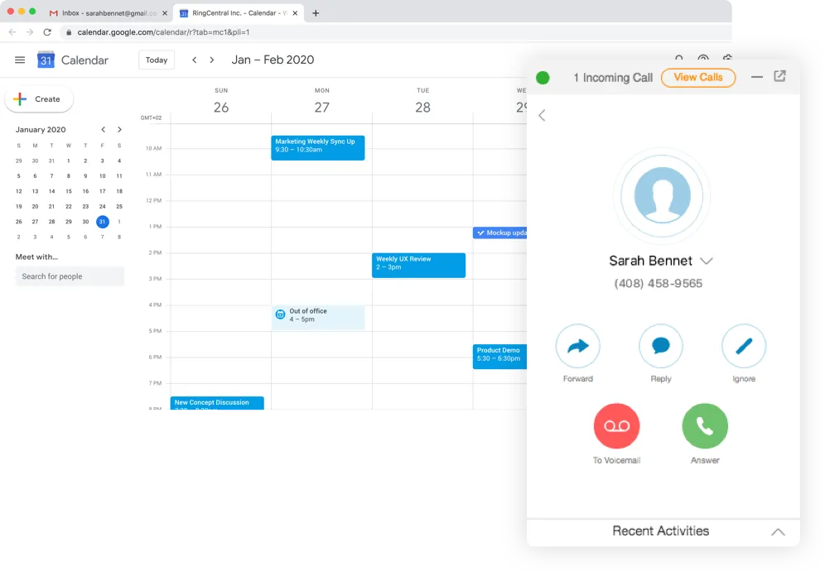Image resolution: width=825 pixels, height=571 pixels.
Task: Expand the Sarah Bennet name dropdown
Action: [707, 261]
